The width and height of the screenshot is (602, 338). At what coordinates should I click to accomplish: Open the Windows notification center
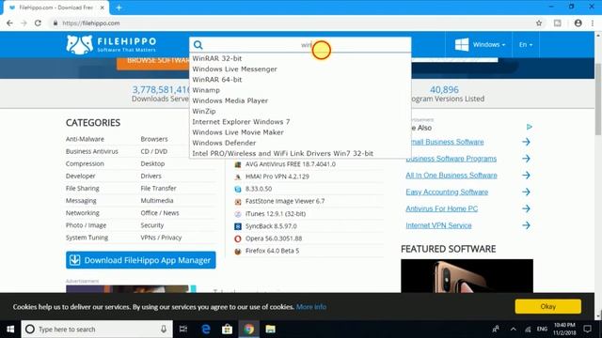point(587,330)
